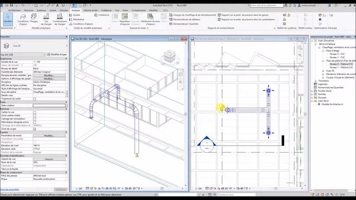This screenshot has width=356, height=200.
Task: Click the 3D view vertical scrollbar
Action: click(185, 114)
